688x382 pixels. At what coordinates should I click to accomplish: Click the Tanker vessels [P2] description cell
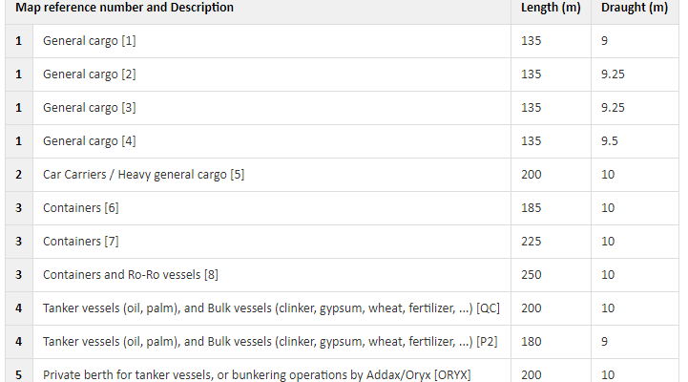[x=272, y=341]
